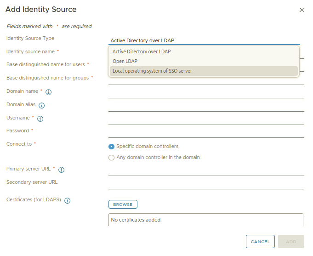Viewport: 313px width, 256px height.
Task: Click the Browse certificates button
Action: [123, 204]
